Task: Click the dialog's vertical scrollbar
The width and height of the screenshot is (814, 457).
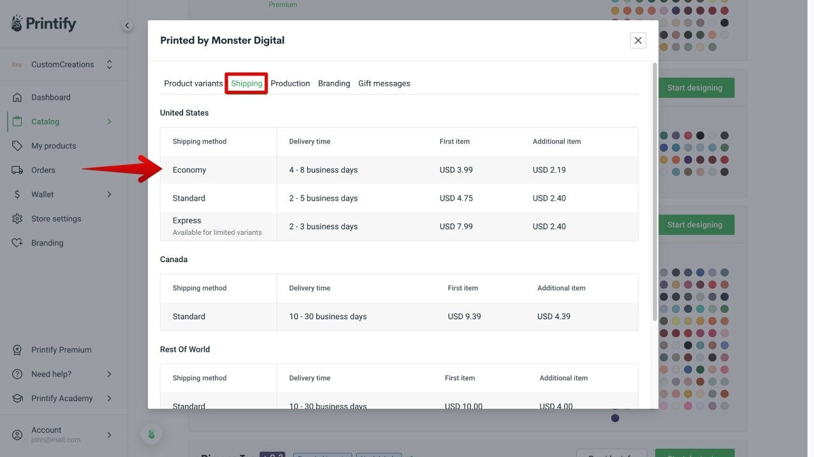Action: click(655, 192)
